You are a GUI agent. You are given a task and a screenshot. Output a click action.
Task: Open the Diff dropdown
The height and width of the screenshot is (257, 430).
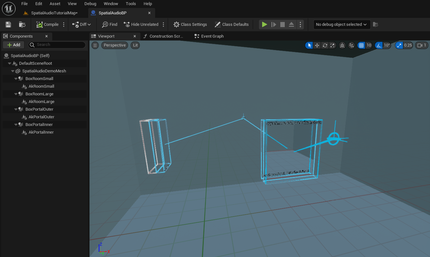tap(82, 25)
